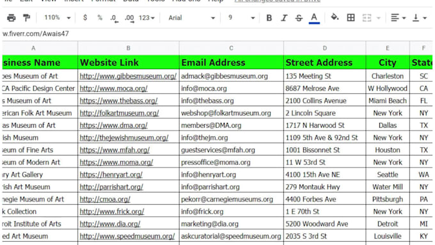Image resolution: width=435 pixels, height=245 pixels.
Task: Decrease decimal places icon
Action: click(x=114, y=18)
